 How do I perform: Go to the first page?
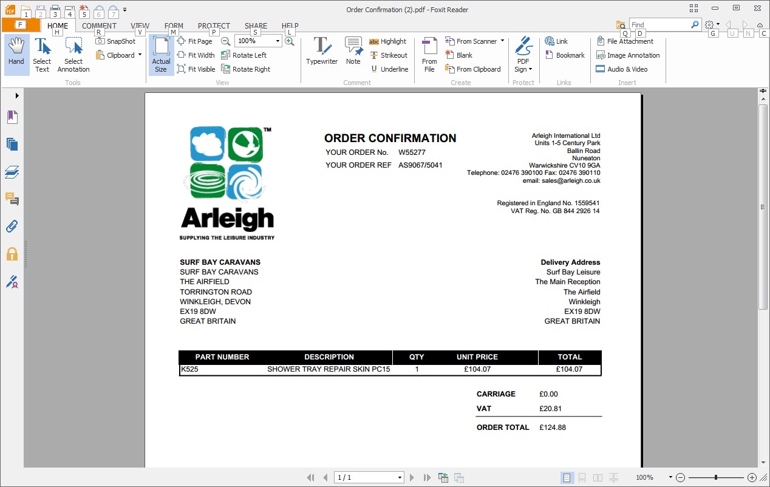(x=311, y=478)
